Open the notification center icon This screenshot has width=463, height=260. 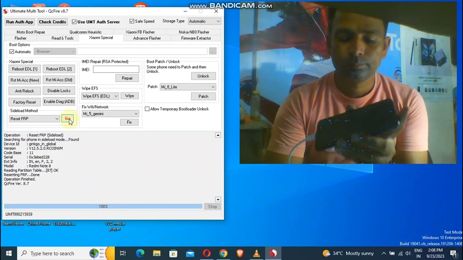click(454, 253)
